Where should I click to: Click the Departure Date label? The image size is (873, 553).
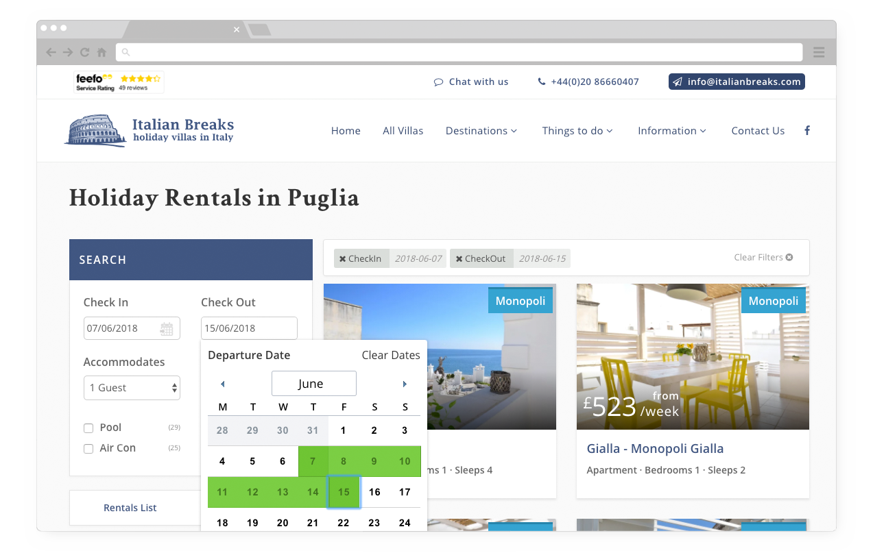pyautogui.click(x=249, y=355)
